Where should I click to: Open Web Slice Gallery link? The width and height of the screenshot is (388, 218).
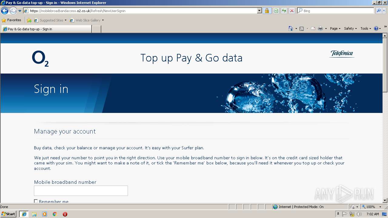pyautogui.click(x=85, y=20)
